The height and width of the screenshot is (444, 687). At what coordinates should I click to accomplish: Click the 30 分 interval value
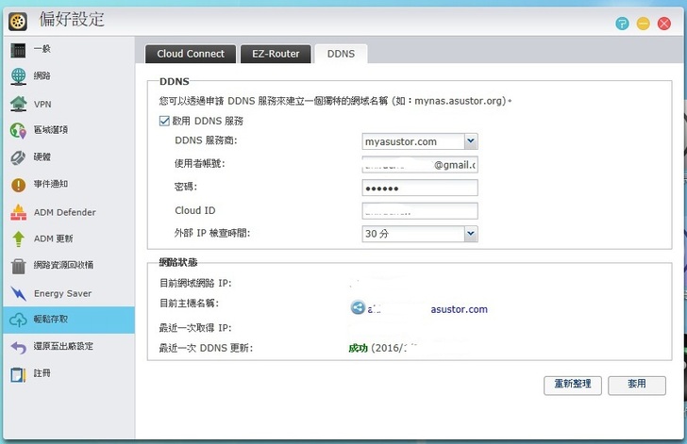tap(377, 234)
